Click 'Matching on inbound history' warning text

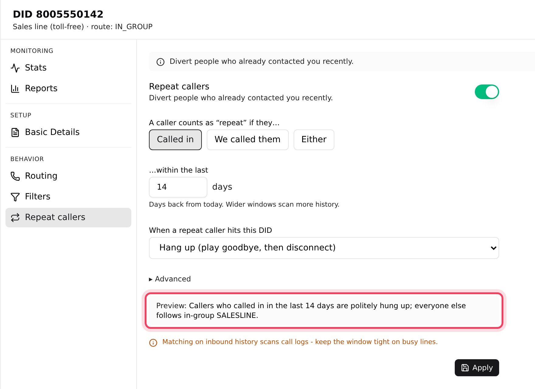tap(300, 342)
